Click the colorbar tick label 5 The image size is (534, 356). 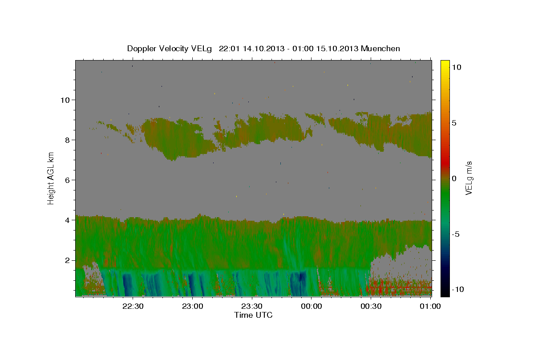tap(454, 123)
